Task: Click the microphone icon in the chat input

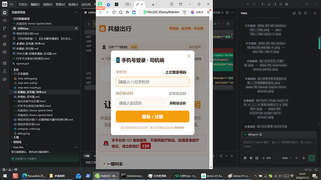Action: click(x=304, y=158)
